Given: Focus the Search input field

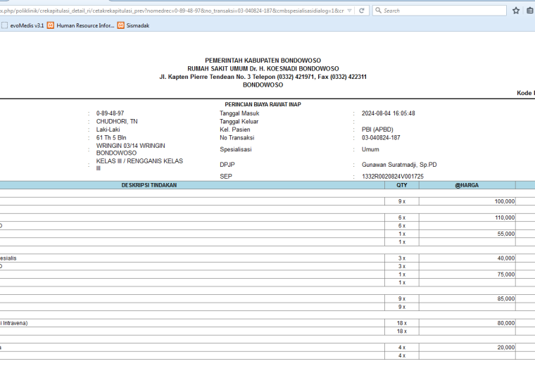Looking at the screenshot, I should pos(443,11).
